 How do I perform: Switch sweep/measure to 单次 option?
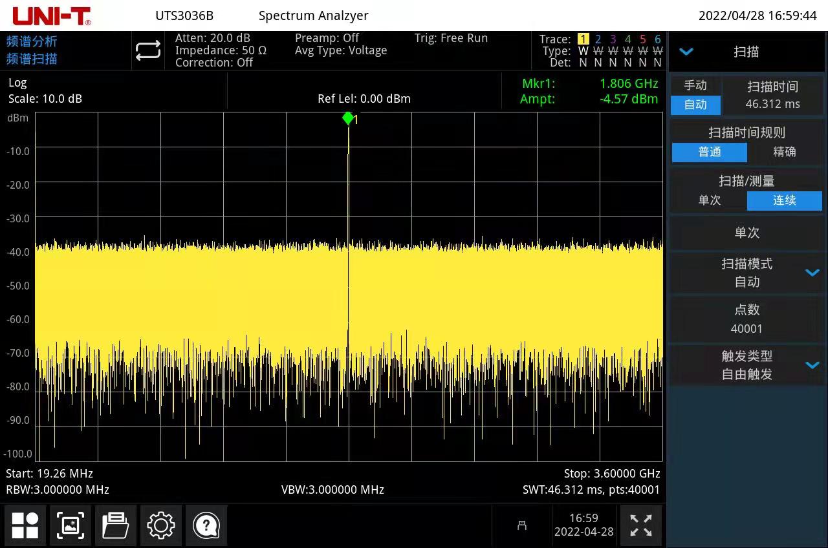710,200
